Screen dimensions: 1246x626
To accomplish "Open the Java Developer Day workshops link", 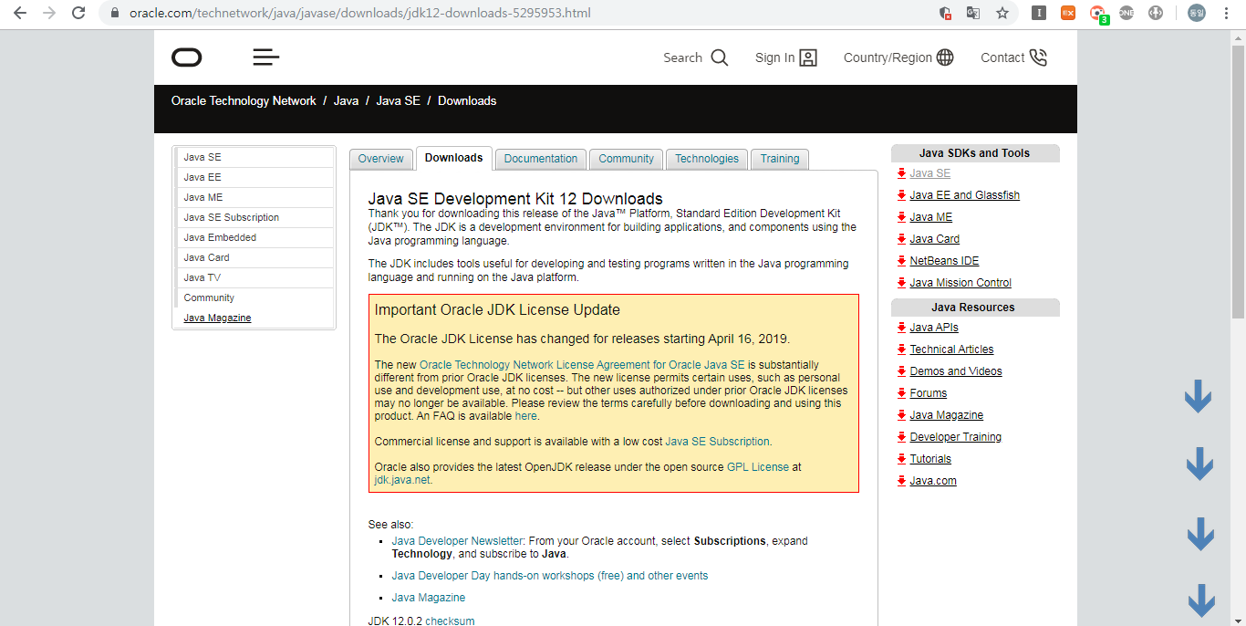I will pos(550,576).
